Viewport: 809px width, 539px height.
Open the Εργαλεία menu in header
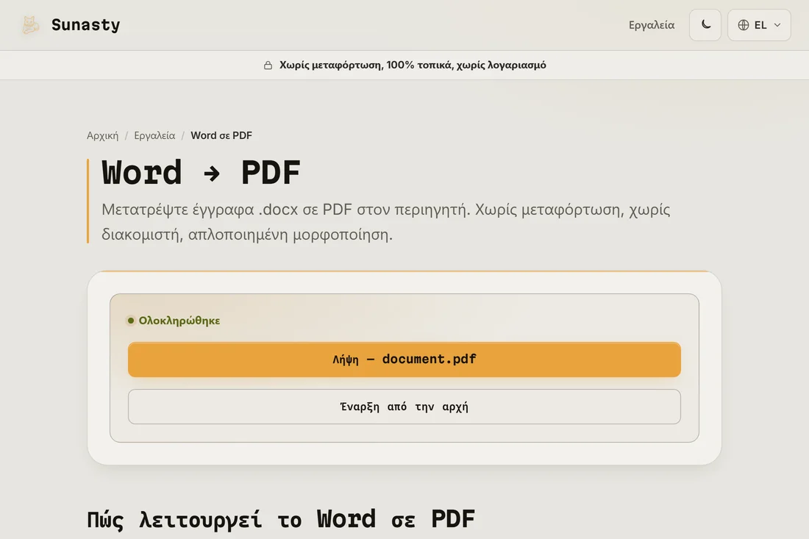(651, 25)
